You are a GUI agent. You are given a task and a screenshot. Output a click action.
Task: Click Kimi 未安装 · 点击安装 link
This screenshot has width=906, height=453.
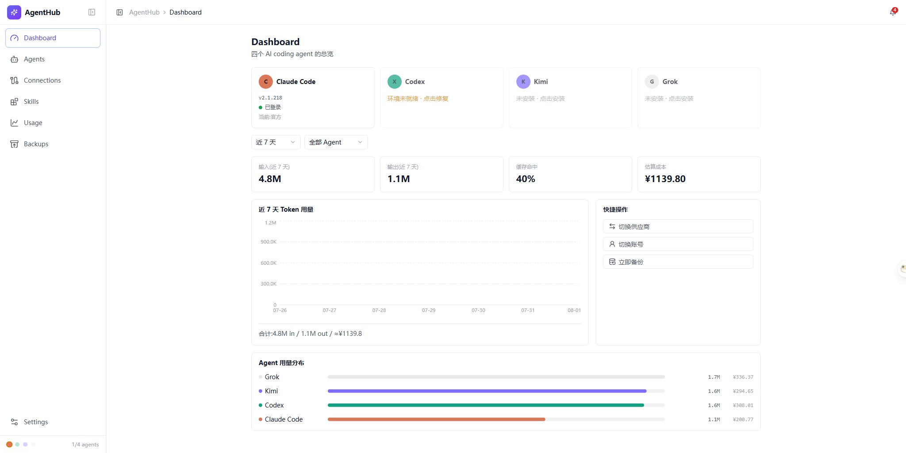coord(540,99)
